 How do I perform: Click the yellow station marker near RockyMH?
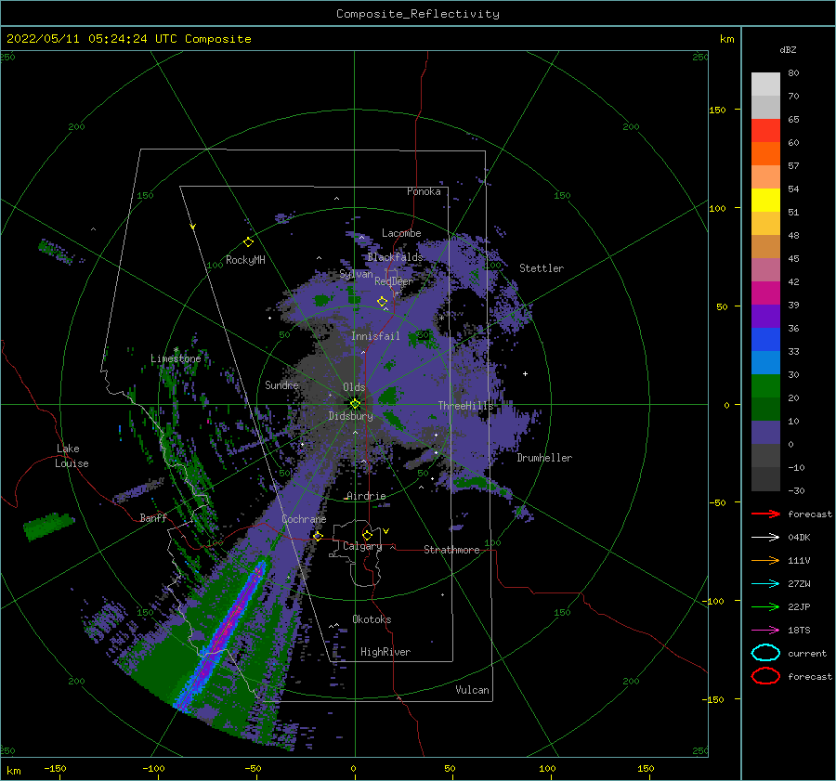coord(248,242)
